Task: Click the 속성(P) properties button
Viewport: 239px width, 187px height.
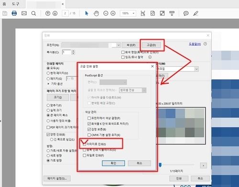Action: [131, 45]
